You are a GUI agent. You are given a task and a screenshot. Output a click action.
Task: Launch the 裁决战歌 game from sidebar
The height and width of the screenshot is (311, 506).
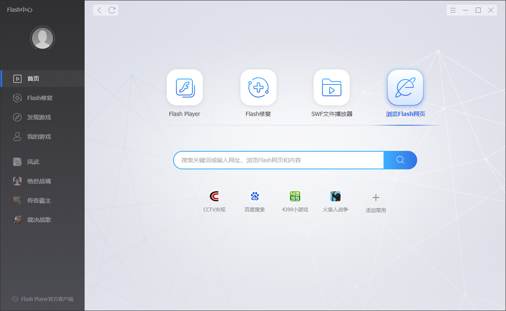pos(42,220)
